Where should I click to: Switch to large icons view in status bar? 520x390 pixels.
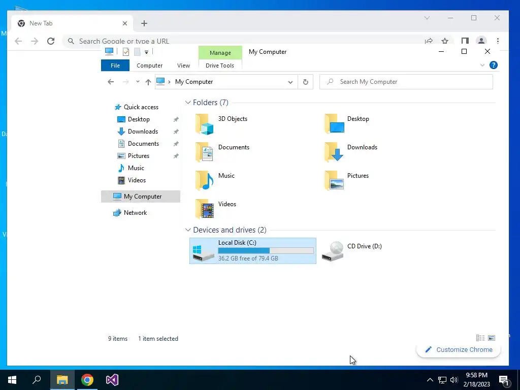[x=492, y=338]
